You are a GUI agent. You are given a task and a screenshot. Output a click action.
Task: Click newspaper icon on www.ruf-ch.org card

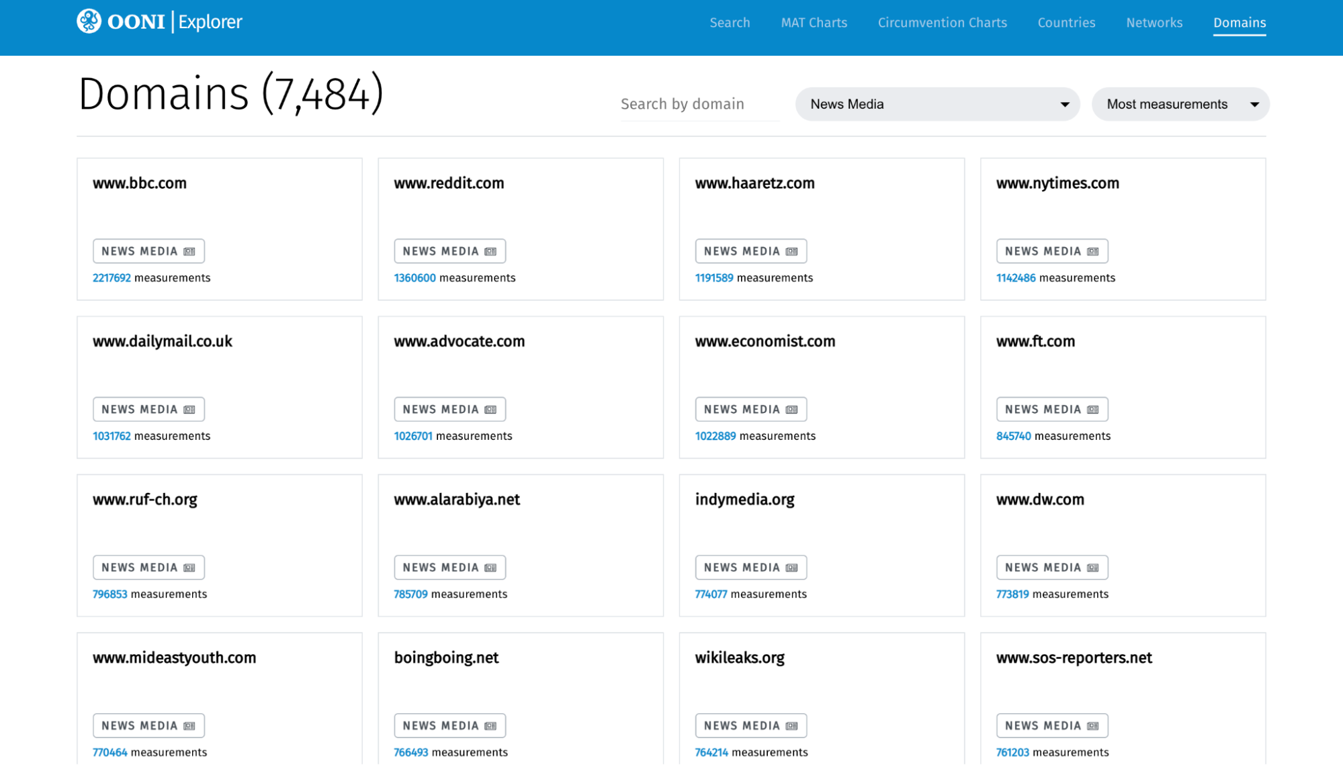point(189,568)
